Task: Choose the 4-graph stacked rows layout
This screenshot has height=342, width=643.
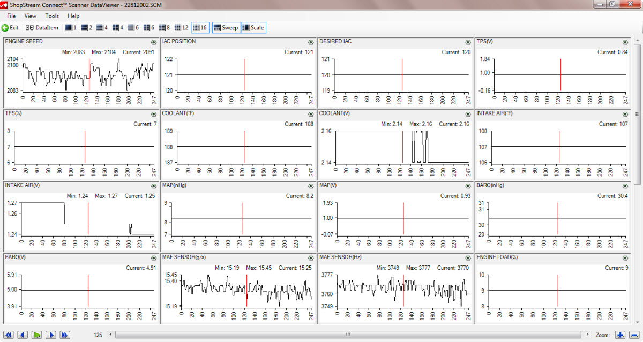Action: (102, 27)
